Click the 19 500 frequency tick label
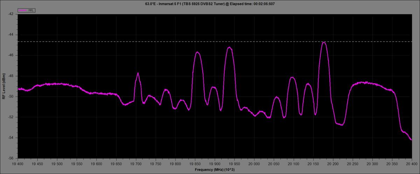The width and height of the screenshot is (420, 174). click(x=57, y=163)
